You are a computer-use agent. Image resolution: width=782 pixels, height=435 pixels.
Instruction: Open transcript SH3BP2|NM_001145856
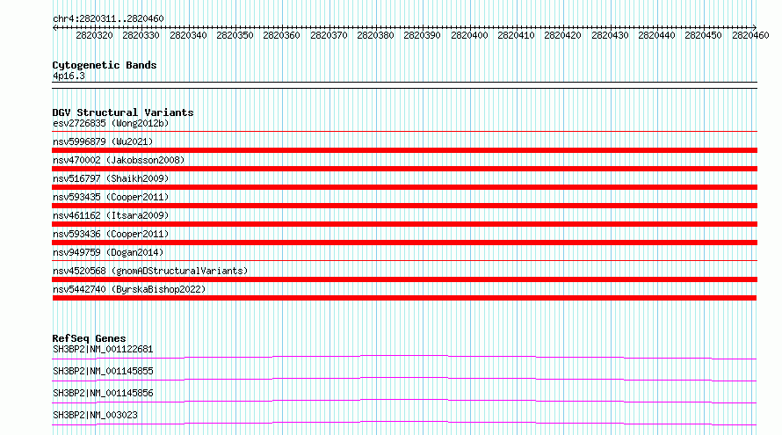click(103, 393)
